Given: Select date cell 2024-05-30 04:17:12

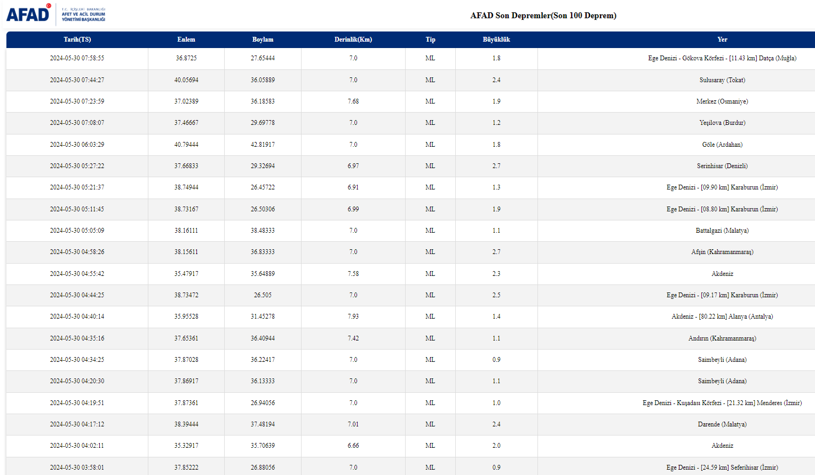Looking at the screenshot, I should (x=77, y=424).
